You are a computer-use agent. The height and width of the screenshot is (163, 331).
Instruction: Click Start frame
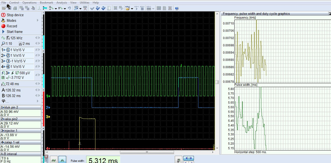click(14, 32)
